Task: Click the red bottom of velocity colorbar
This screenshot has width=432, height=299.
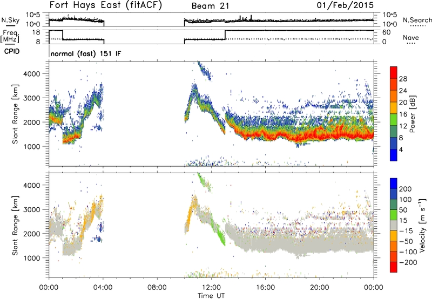Action: (394, 267)
